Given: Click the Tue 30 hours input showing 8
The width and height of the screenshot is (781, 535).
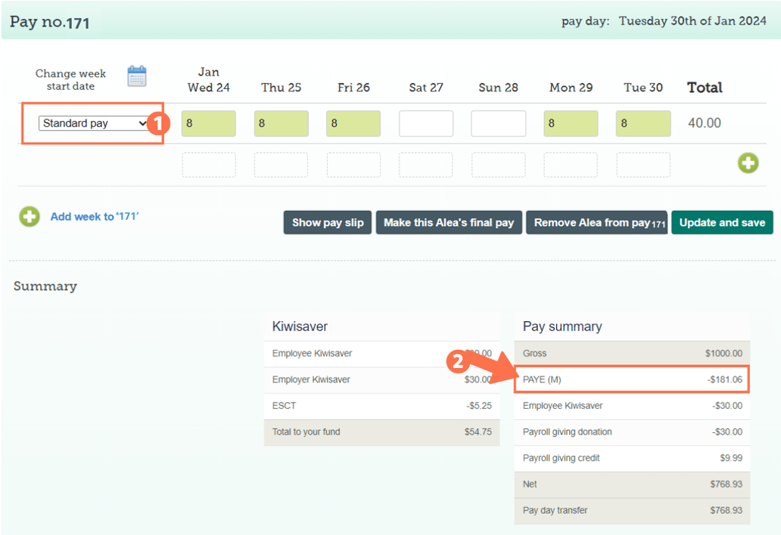Looking at the screenshot, I should 643,123.
